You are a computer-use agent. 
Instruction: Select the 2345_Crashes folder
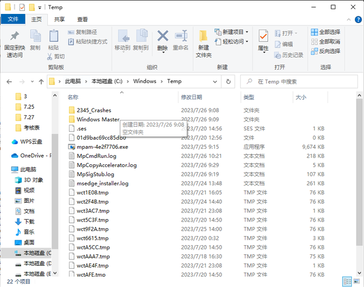point(94,110)
